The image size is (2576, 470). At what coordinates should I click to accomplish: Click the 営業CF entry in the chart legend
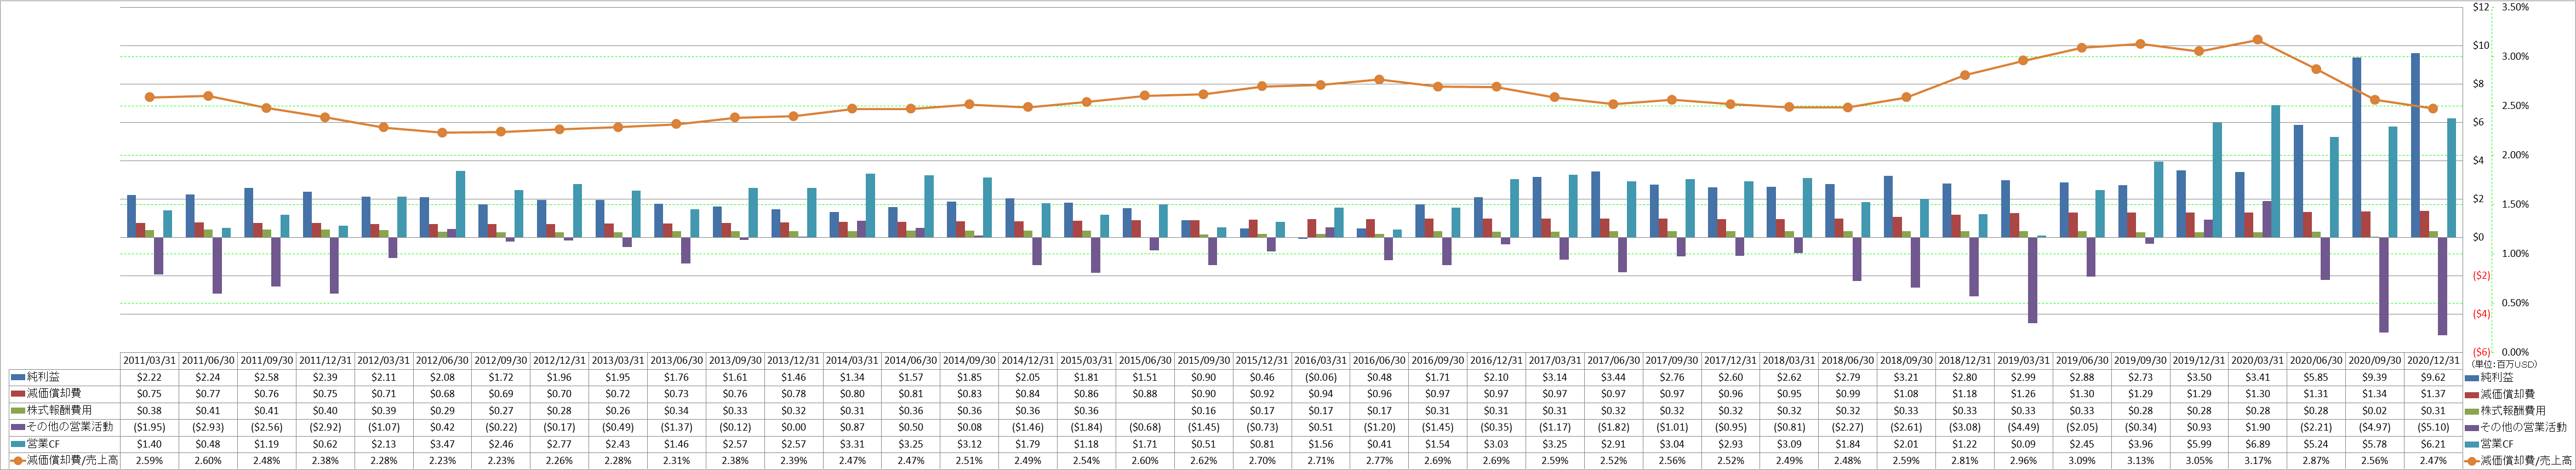[x=2488, y=444]
